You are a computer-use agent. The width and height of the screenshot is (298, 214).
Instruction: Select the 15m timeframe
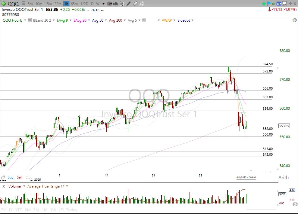pos(48,4)
